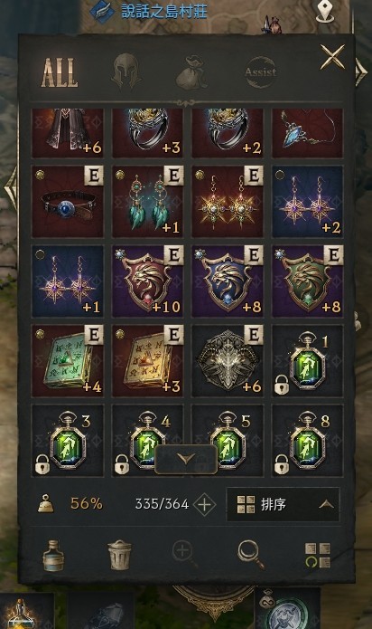Close the inventory panel with X
This screenshot has width=372, height=629.
[x=332, y=57]
